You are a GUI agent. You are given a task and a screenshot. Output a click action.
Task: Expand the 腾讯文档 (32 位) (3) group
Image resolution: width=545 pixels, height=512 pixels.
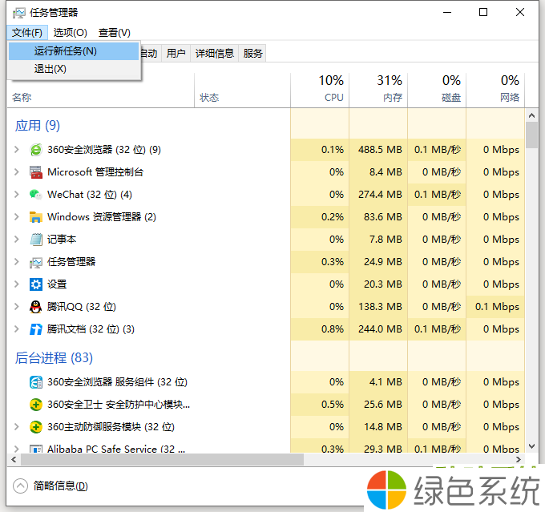tap(16, 329)
